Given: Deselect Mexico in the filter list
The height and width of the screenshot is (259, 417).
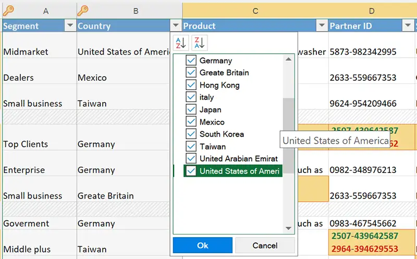Looking at the screenshot, I should click(191, 122).
